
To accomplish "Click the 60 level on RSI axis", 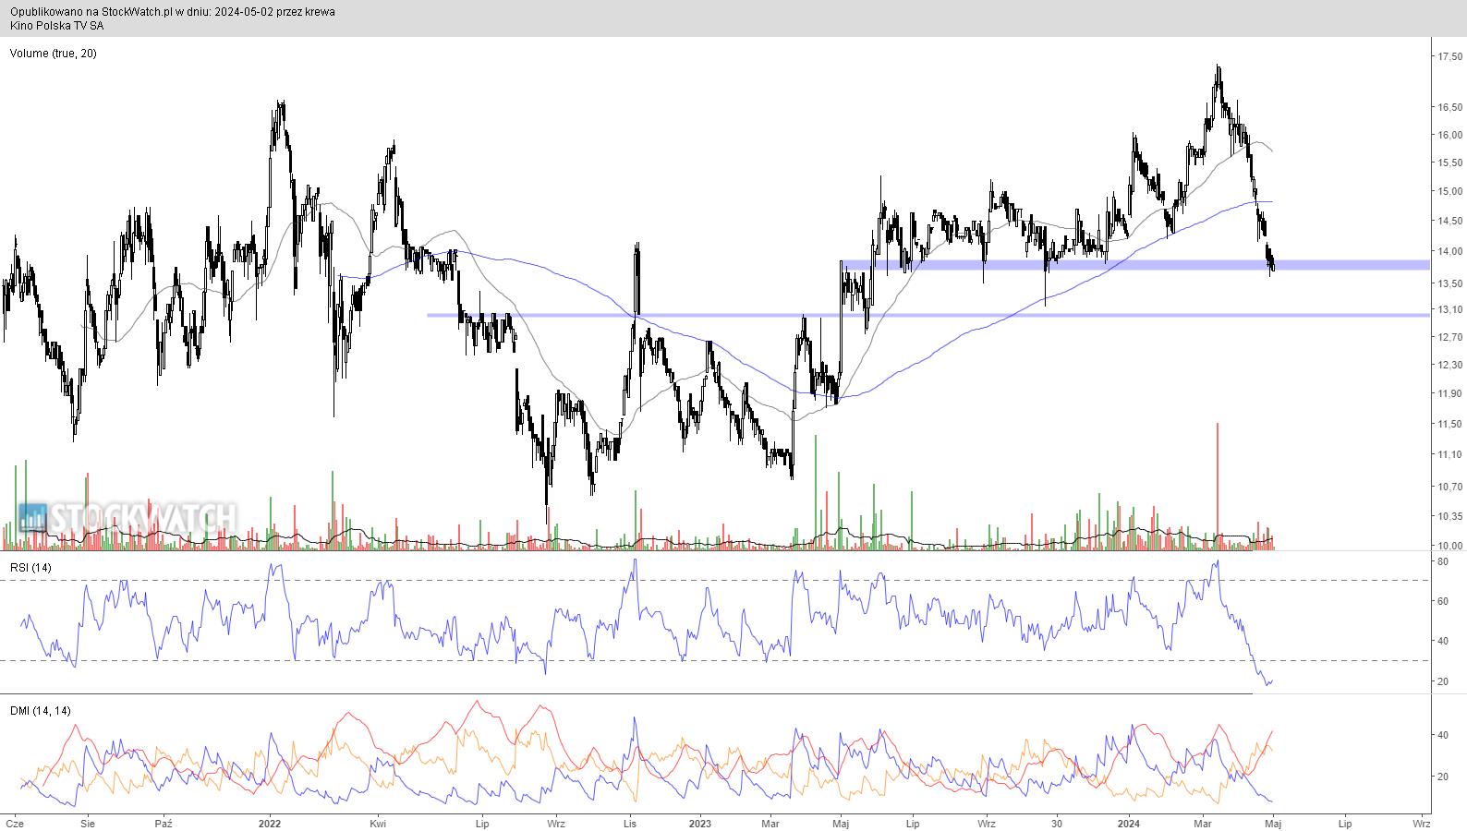I will 1442,601.
